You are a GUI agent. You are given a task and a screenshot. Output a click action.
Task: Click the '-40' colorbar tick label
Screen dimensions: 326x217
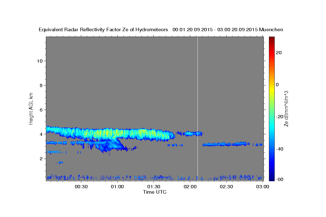point(280,149)
